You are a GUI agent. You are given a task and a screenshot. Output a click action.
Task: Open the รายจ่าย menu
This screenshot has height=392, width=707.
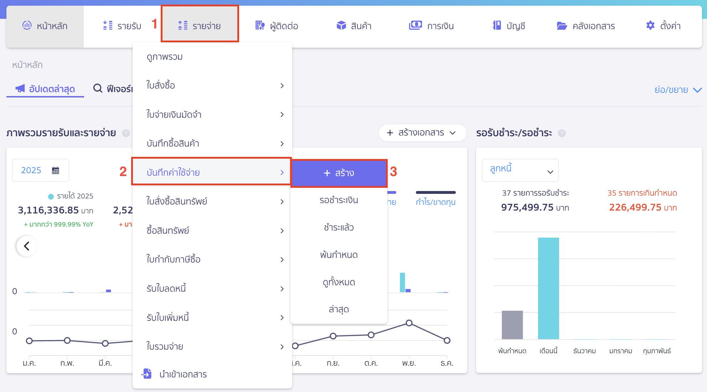click(x=200, y=25)
